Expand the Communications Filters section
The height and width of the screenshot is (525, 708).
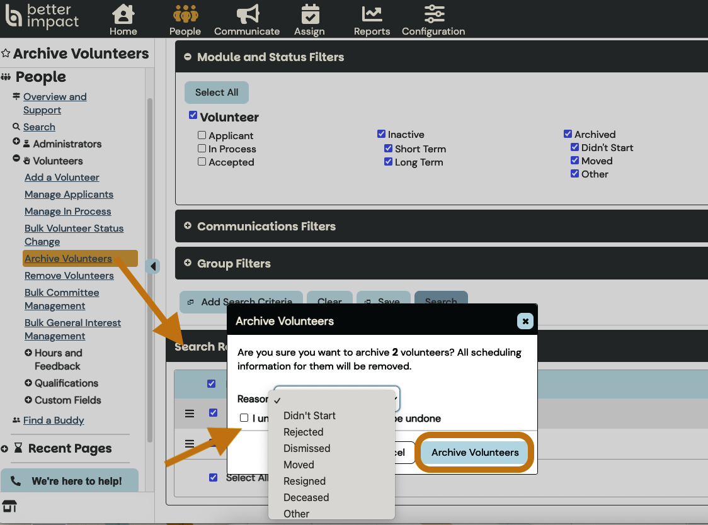click(x=187, y=226)
